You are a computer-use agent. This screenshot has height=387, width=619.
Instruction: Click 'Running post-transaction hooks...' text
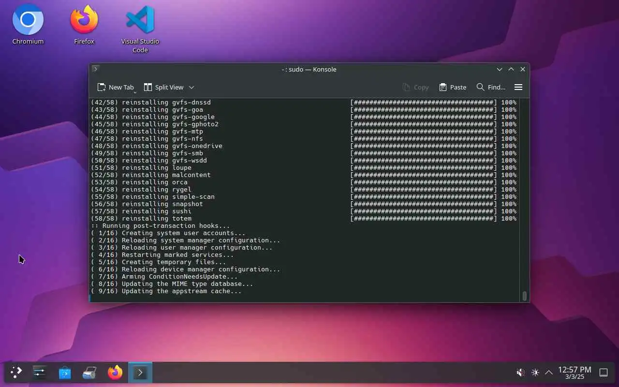click(x=166, y=226)
